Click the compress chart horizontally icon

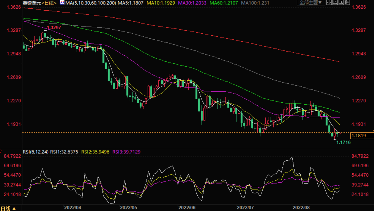pyautogui.click(x=335, y=3)
